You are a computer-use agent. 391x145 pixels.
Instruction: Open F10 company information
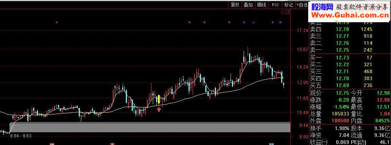point(275,5)
